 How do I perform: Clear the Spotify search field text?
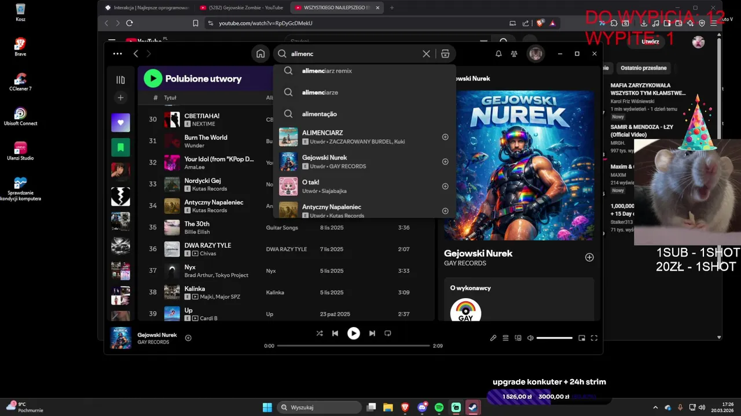pyautogui.click(x=426, y=54)
